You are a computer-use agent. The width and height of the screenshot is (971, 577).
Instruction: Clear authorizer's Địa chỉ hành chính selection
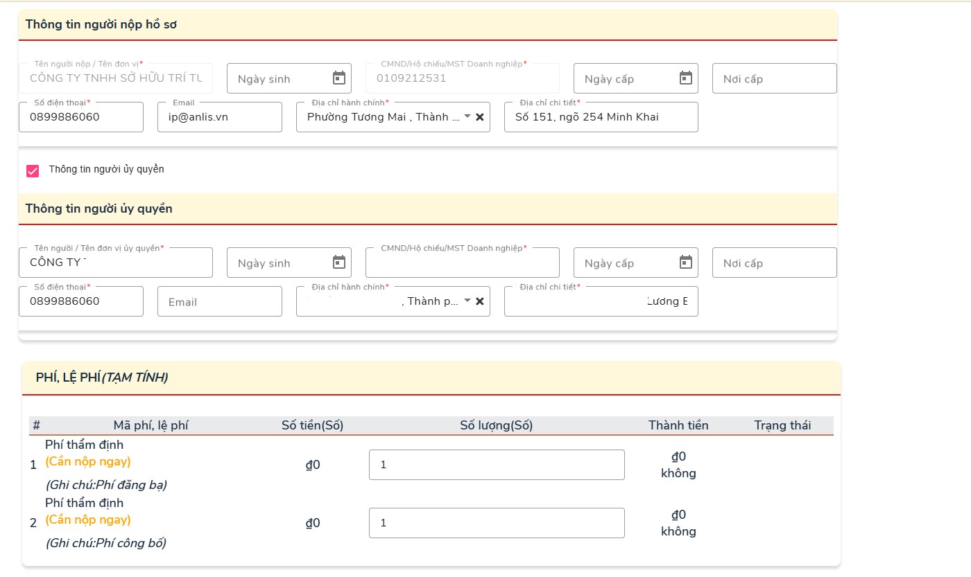pos(479,301)
